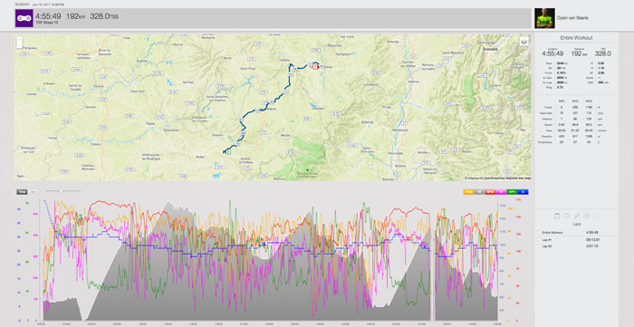Click the 192 km distance in the header
634x327 pixels.
75,16
